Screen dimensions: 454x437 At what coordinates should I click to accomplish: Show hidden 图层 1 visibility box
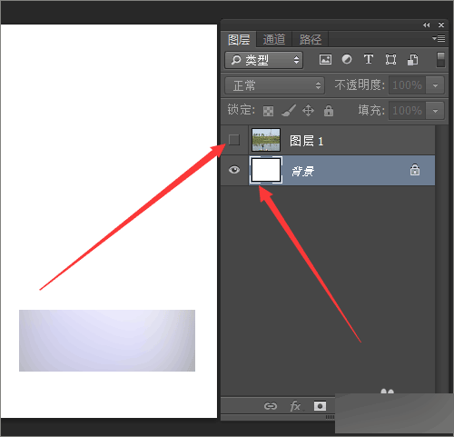click(x=234, y=140)
